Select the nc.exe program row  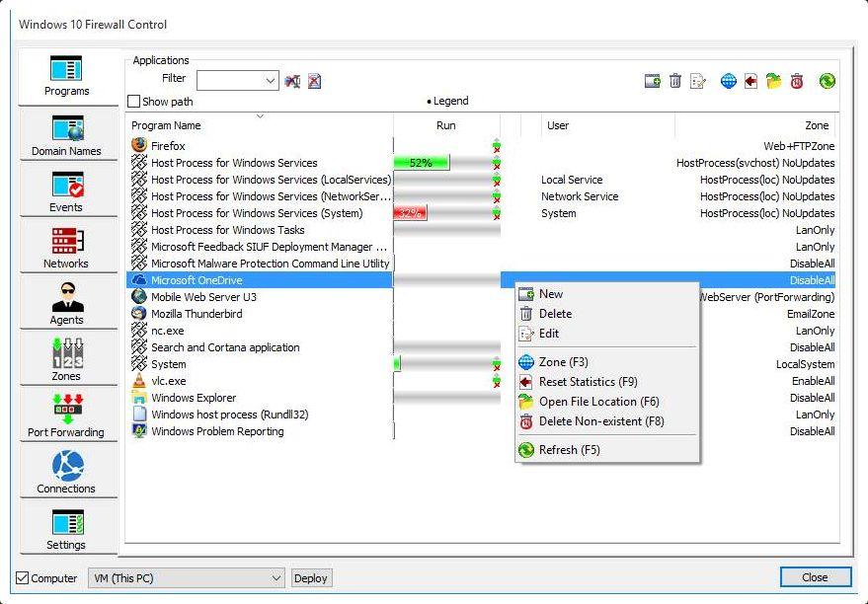480,331
